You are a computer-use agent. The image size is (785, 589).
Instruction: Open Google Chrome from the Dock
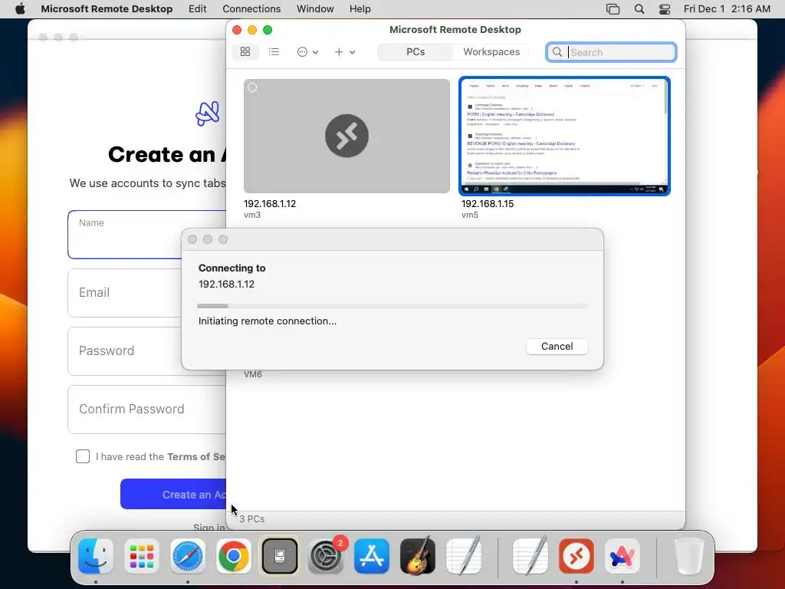pos(233,556)
